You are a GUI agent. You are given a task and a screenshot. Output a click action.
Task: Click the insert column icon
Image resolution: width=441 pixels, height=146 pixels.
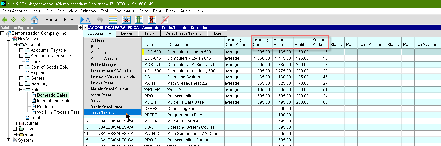click(139, 20)
